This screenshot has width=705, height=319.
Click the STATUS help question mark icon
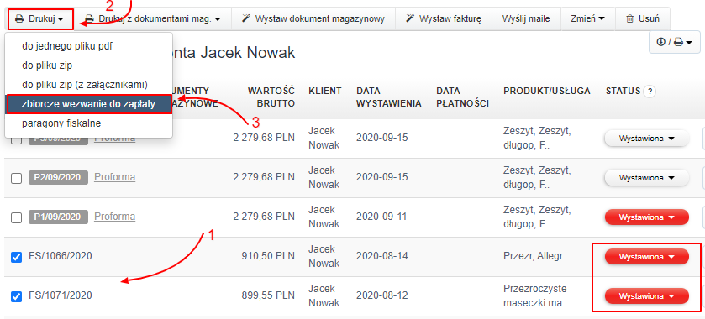650,92
